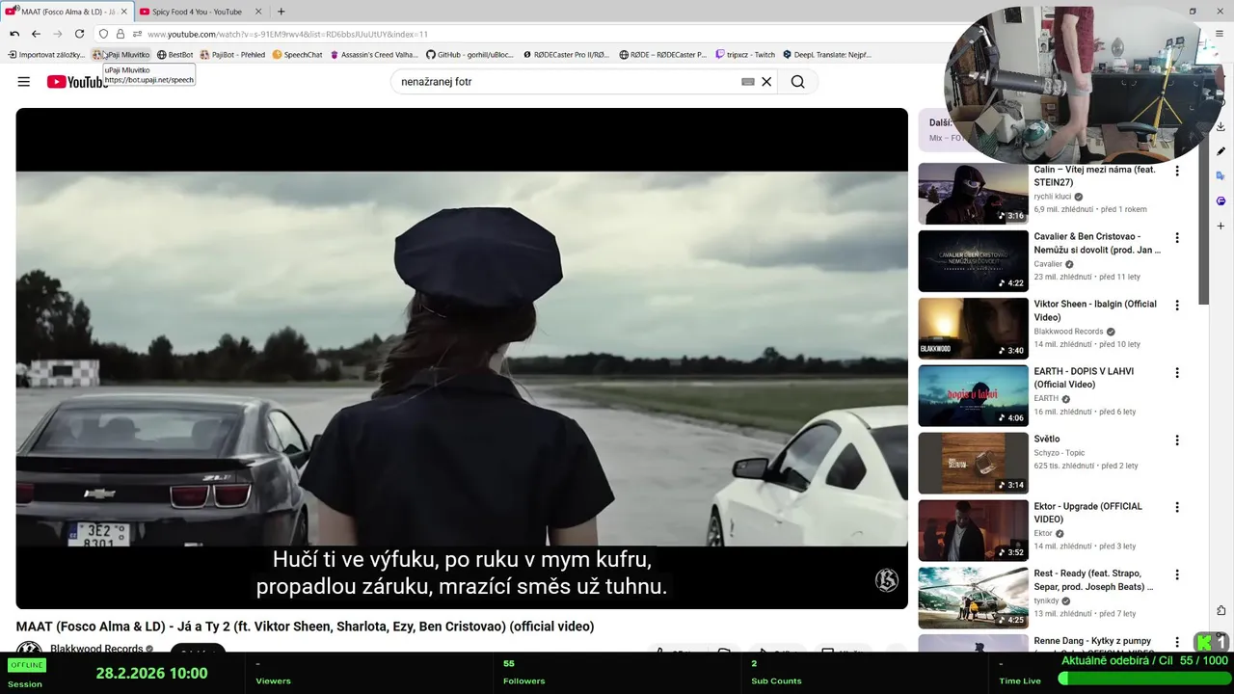Open the 'SpeechChat' bookmark

[x=297, y=55]
